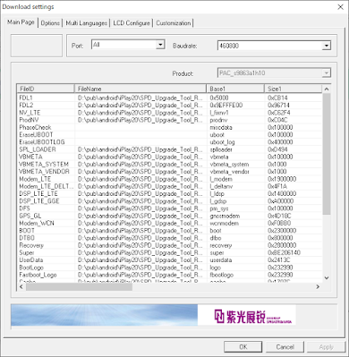Click the 0x2800000 size cell
Screen dimensions: 349x357
pyautogui.click(x=282, y=245)
